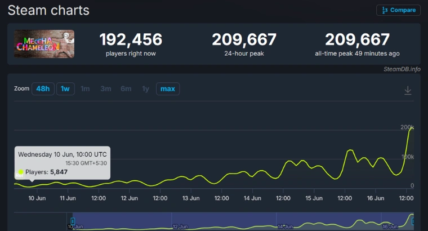Choose the 3m zoom option

106,89
